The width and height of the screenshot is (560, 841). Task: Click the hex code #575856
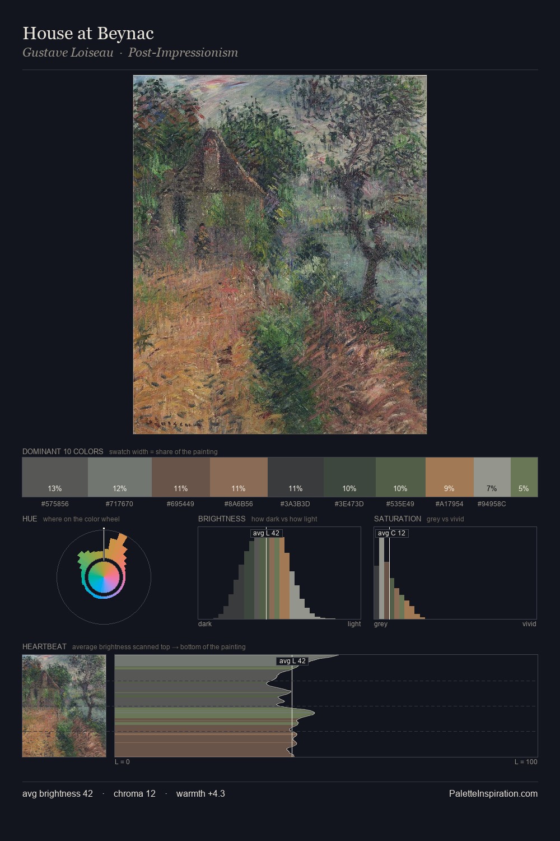55,504
